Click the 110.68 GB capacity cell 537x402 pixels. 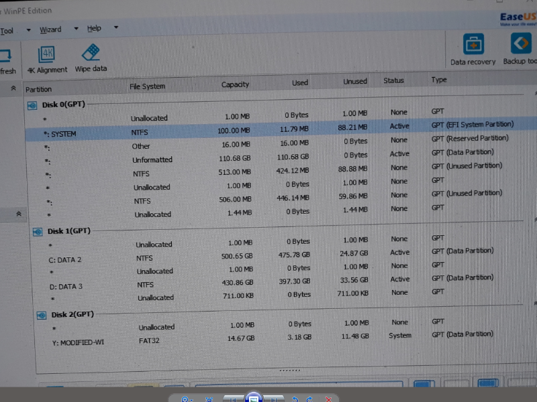tap(234, 158)
